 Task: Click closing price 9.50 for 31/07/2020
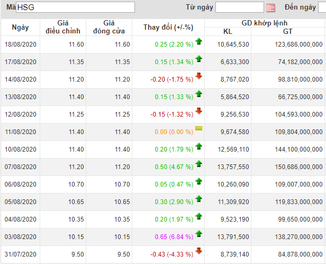click(124, 254)
